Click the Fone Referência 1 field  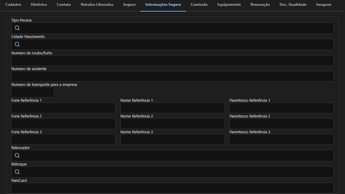63,108
